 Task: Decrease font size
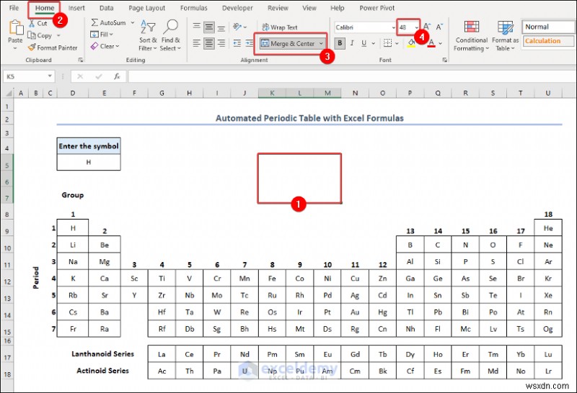pyautogui.click(x=439, y=27)
